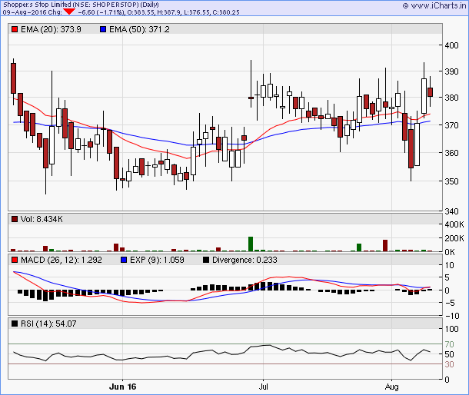Click the EXP (9): 1.059 label
Image resolution: width=469 pixels, height=395 pixels.
[x=157, y=260]
